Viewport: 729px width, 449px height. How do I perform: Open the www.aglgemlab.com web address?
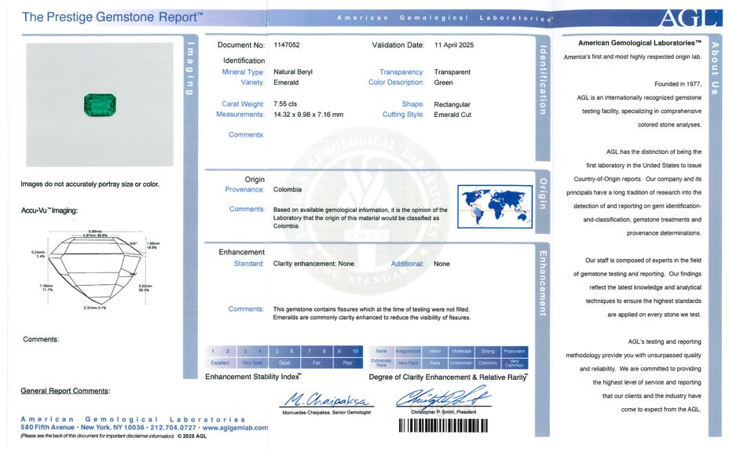(235, 428)
